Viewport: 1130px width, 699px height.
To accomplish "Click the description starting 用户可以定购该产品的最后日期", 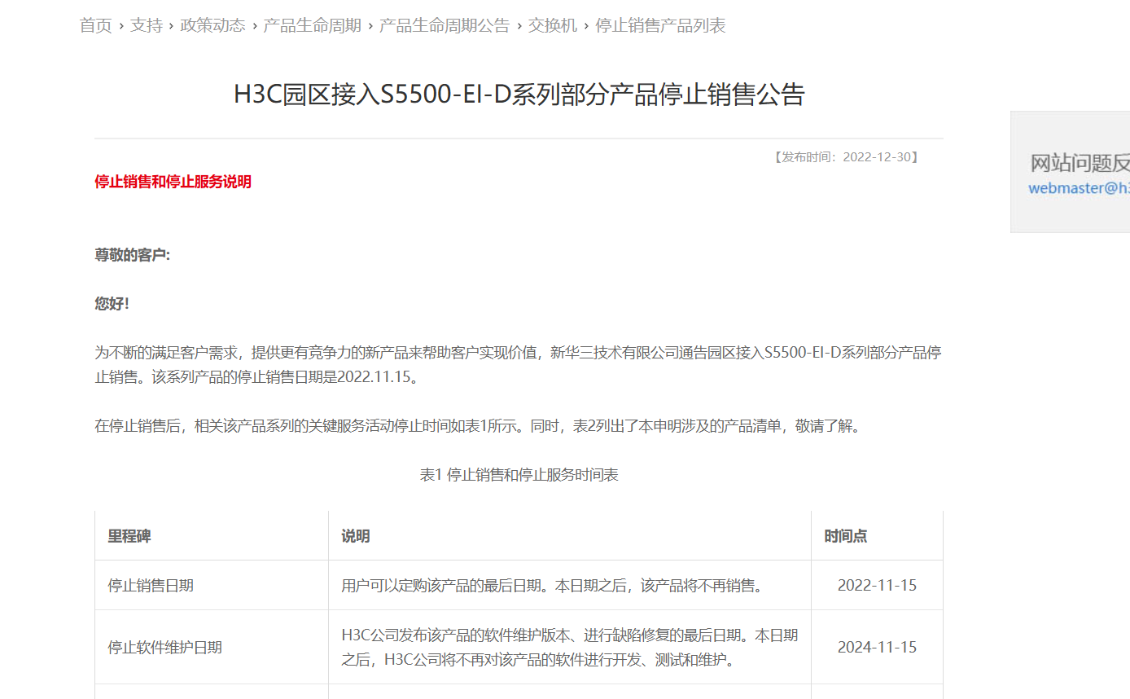I will (553, 585).
